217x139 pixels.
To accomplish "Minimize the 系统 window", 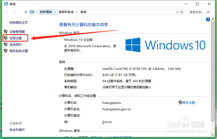I will pyautogui.click(x=186, y=4).
